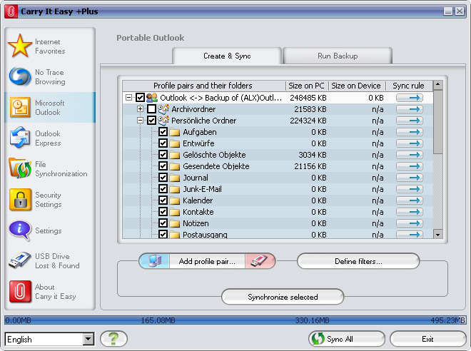The height and width of the screenshot is (351, 471).
Task: Select the Kontakte folder row
Action: coord(278,212)
